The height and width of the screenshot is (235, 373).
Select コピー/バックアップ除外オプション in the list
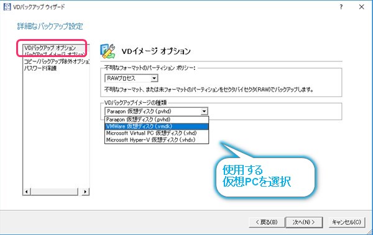57,61
